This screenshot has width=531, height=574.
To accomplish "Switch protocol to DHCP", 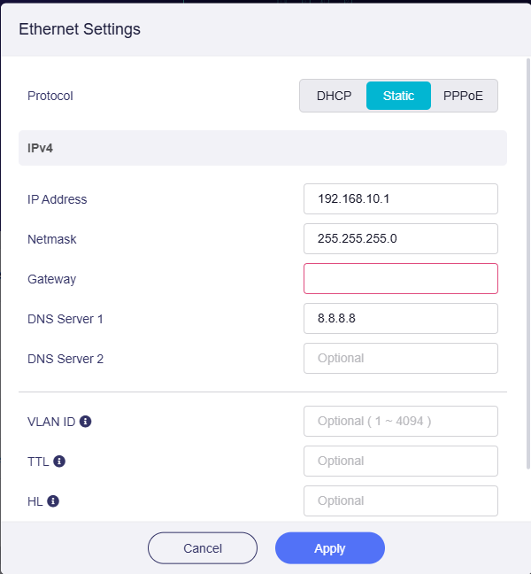I will tap(334, 96).
